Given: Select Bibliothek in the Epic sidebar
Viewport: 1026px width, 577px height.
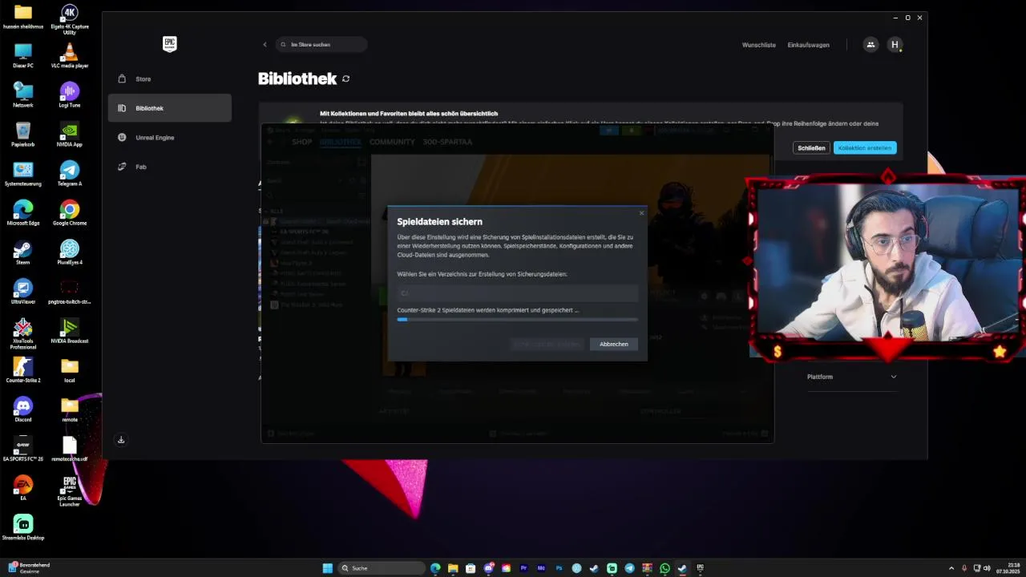Looking at the screenshot, I should pyautogui.click(x=170, y=108).
